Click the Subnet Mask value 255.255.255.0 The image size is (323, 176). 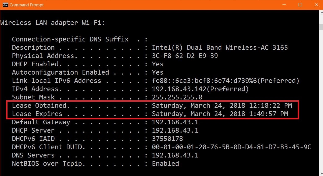coord(177,97)
